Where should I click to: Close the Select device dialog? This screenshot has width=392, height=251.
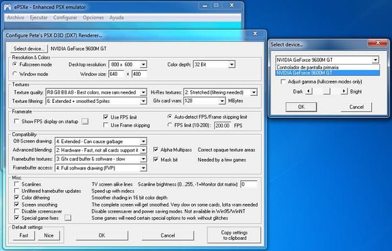tap(378, 43)
